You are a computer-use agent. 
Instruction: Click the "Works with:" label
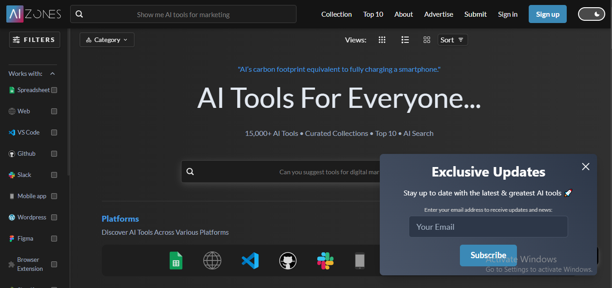25,74
